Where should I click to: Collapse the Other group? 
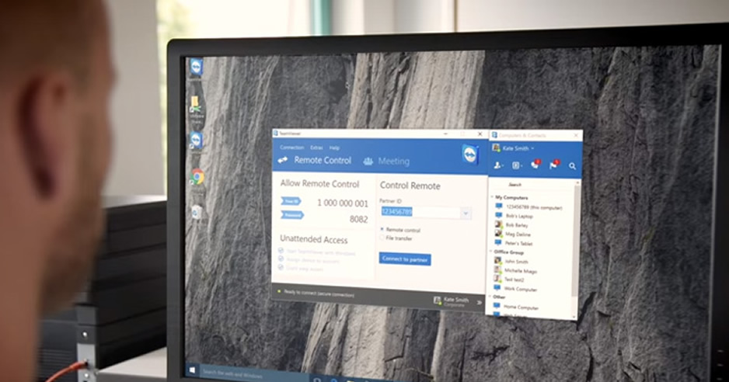491,297
